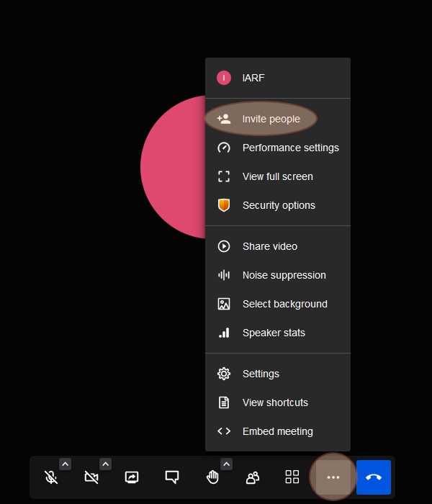Hang up the call
Viewport: 432px width, 504px height.
(374, 477)
